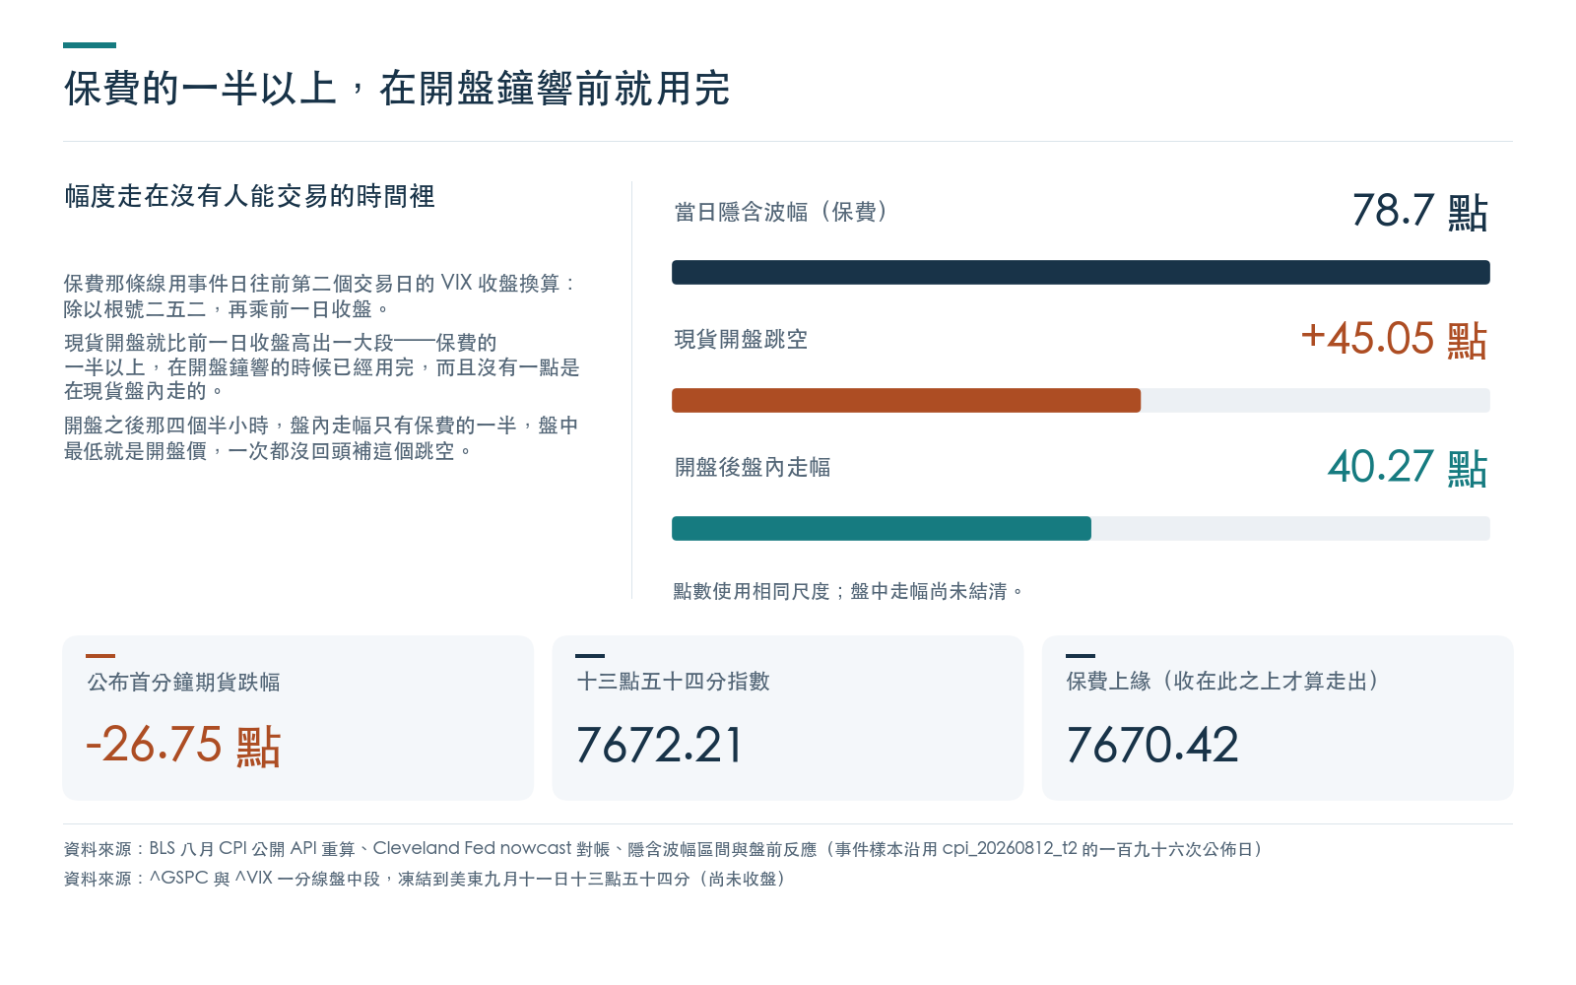Click the title 保費的一半以上，在開盤鐘響前就用完
This screenshot has height=985, width=1576.
[x=397, y=89]
